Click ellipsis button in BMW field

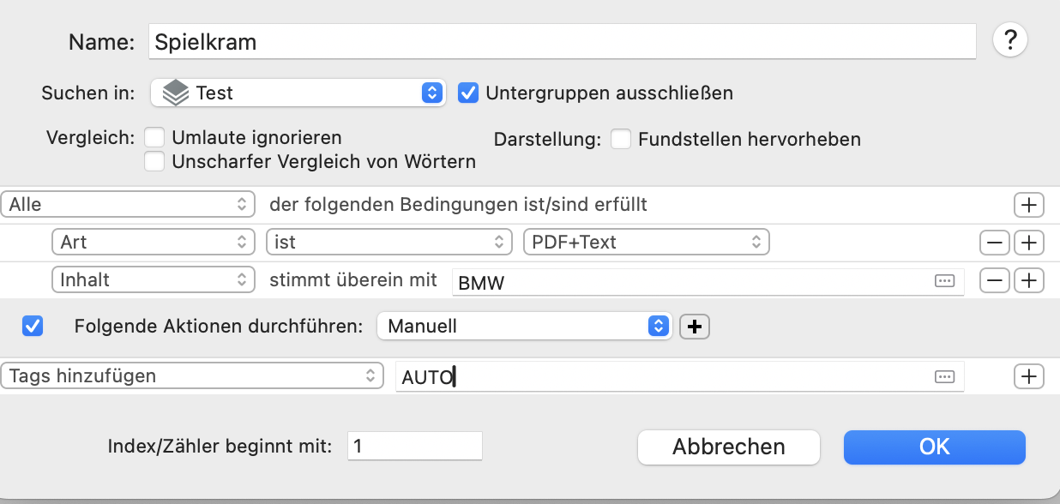point(944,281)
